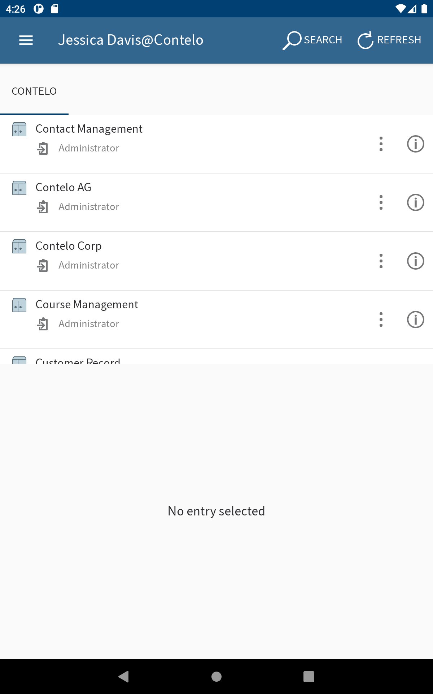
Task: Open the Contelo Corp overflow menu
Action: click(x=381, y=261)
